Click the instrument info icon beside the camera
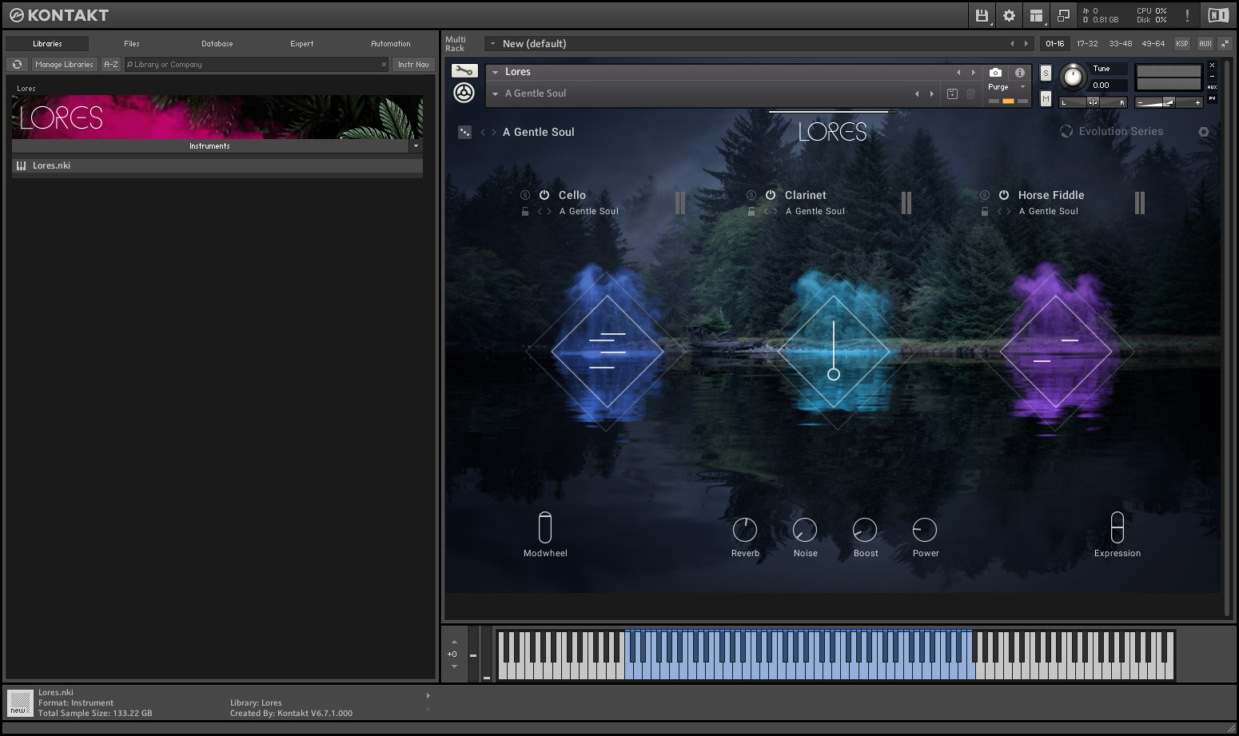Image resolution: width=1239 pixels, height=736 pixels. click(x=1019, y=73)
